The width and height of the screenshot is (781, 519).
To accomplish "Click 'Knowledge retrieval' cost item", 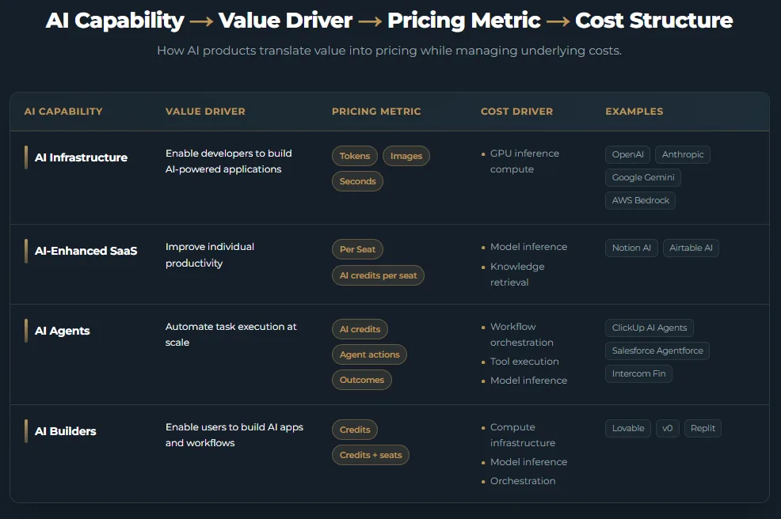I will pos(517,275).
